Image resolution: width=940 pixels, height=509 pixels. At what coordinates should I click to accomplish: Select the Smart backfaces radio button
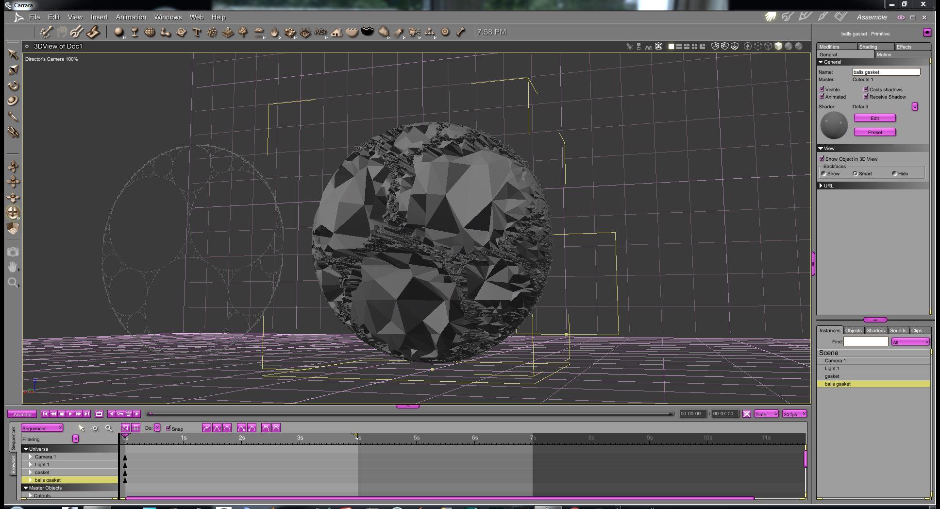[855, 173]
